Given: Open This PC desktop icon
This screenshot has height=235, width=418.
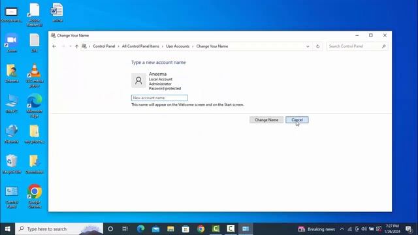Looking at the screenshot, I should 12,103.
